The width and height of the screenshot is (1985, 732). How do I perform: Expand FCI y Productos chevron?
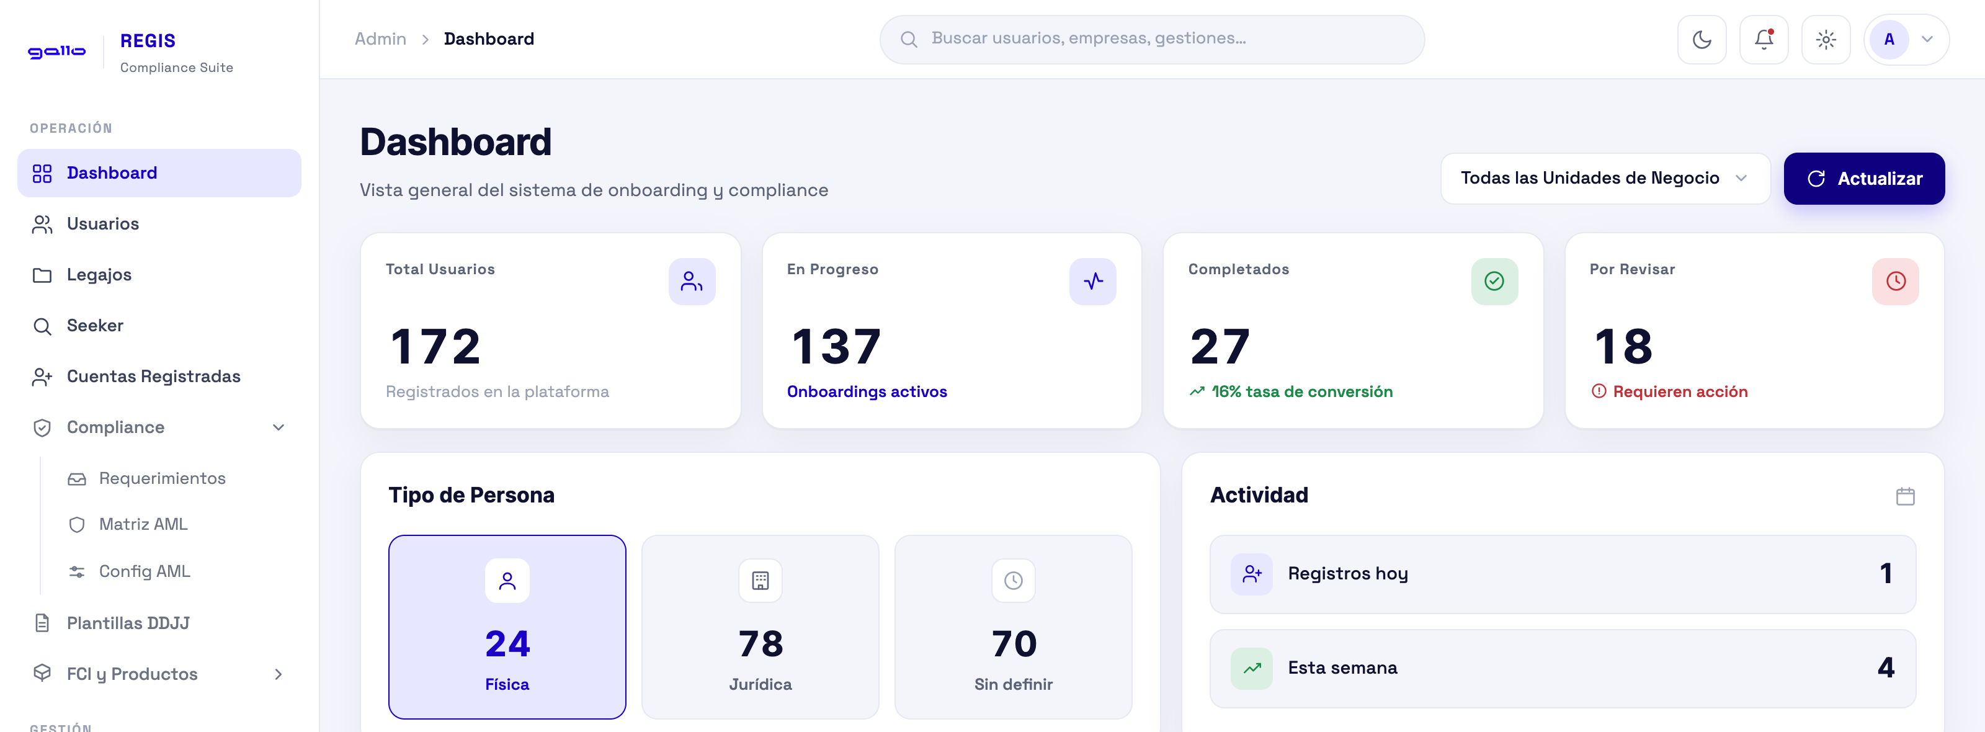[x=278, y=674]
